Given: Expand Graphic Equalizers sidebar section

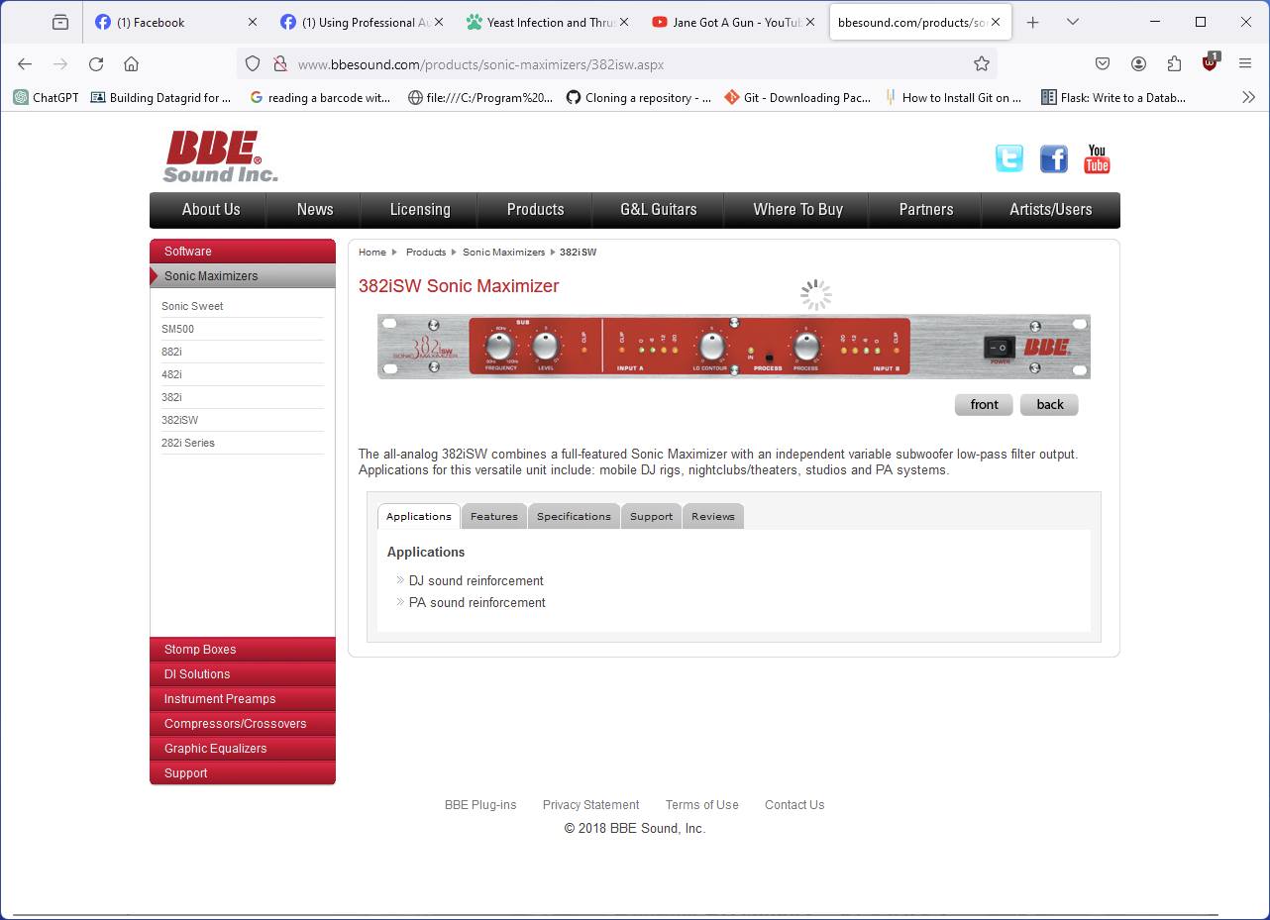Looking at the screenshot, I should pos(243,748).
